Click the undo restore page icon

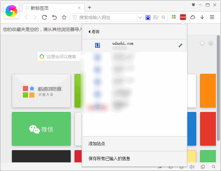54,17
